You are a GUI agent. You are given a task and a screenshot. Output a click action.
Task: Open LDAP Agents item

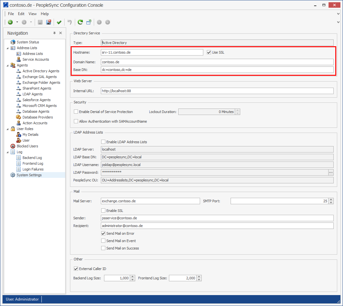32,94
